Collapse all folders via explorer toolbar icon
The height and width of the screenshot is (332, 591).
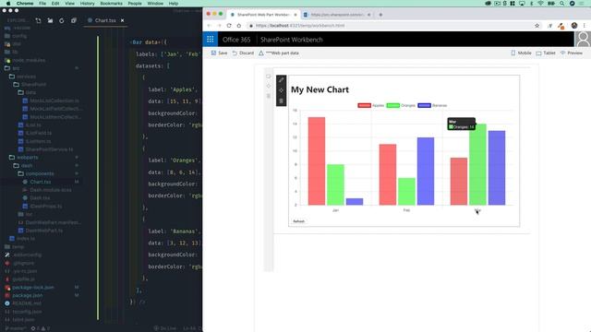(x=74, y=20)
